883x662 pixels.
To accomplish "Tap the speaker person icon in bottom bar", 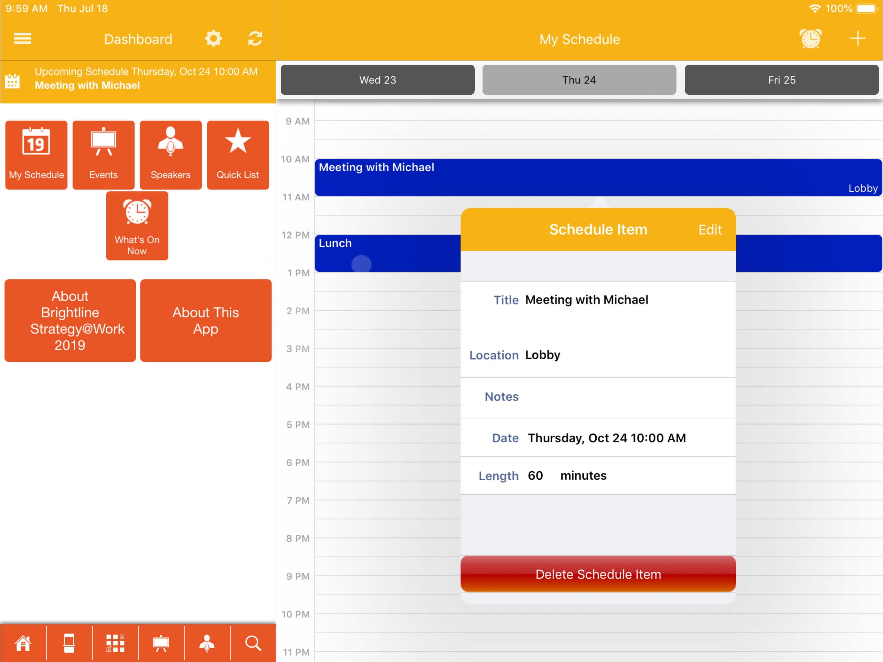I will pyautogui.click(x=207, y=643).
